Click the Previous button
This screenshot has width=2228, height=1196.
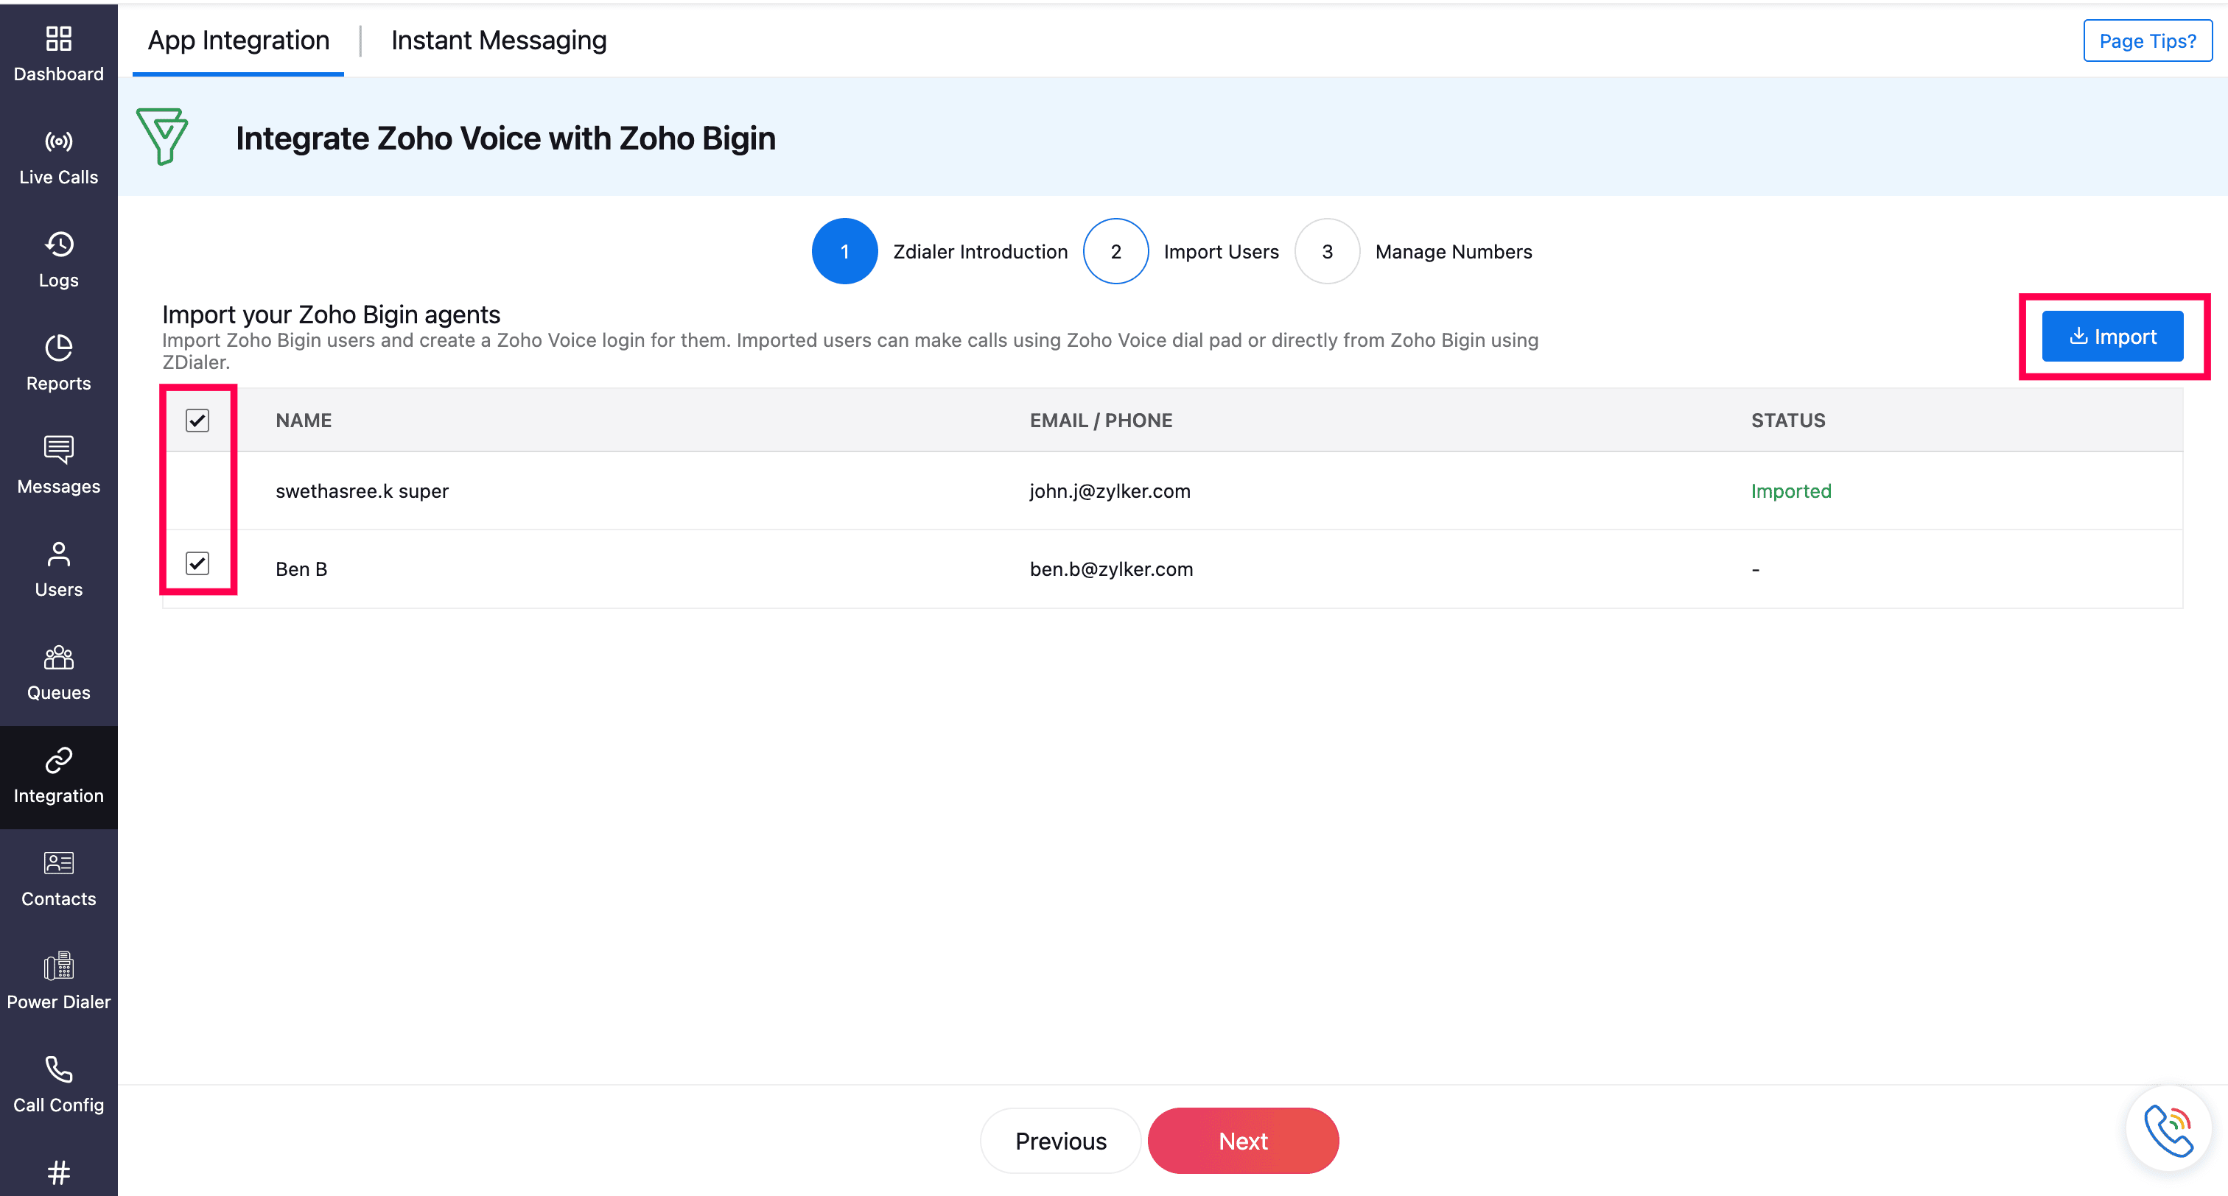click(x=1060, y=1141)
